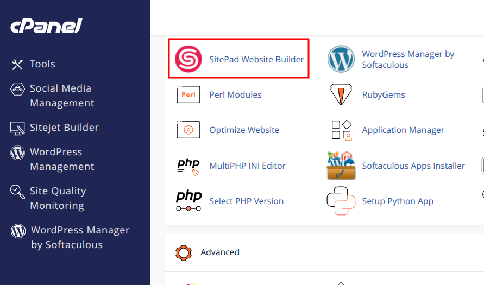Click the Select PHP Version icon

(188, 201)
